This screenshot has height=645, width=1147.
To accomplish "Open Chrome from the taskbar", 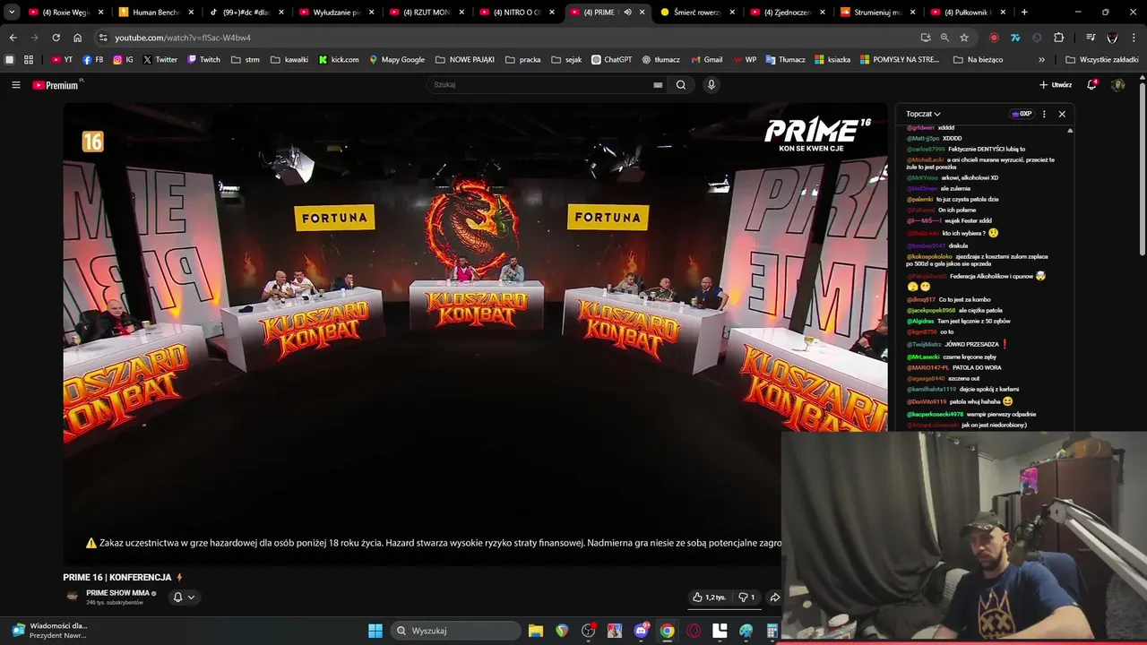I will point(667,631).
